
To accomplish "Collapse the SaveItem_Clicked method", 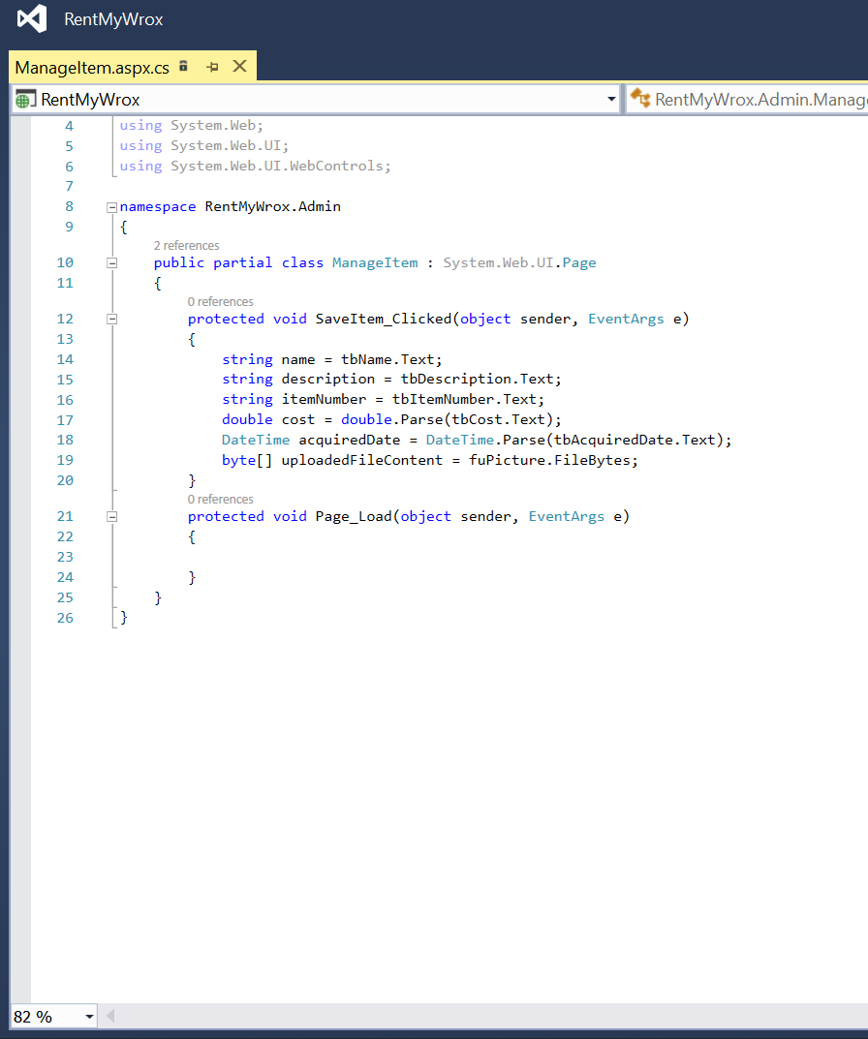I will (111, 318).
